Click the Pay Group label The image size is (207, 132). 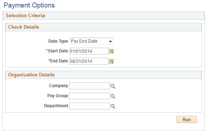click(x=58, y=96)
